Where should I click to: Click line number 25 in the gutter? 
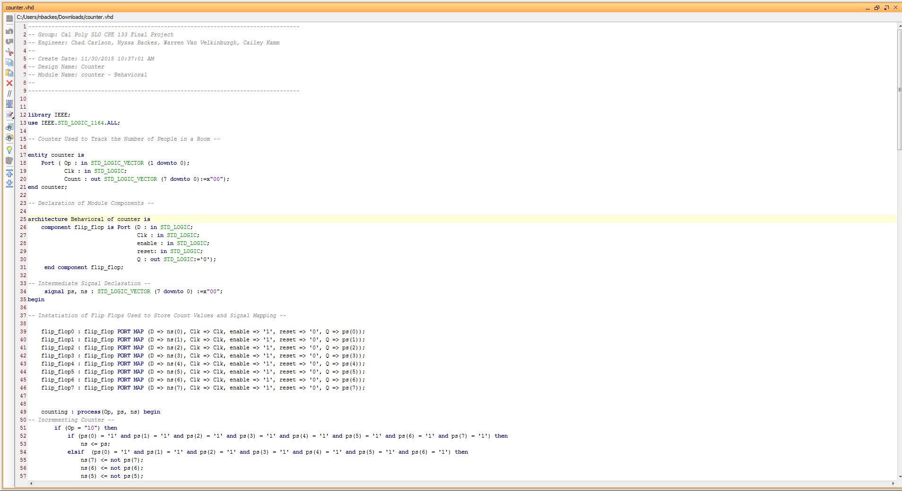point(23,219)
